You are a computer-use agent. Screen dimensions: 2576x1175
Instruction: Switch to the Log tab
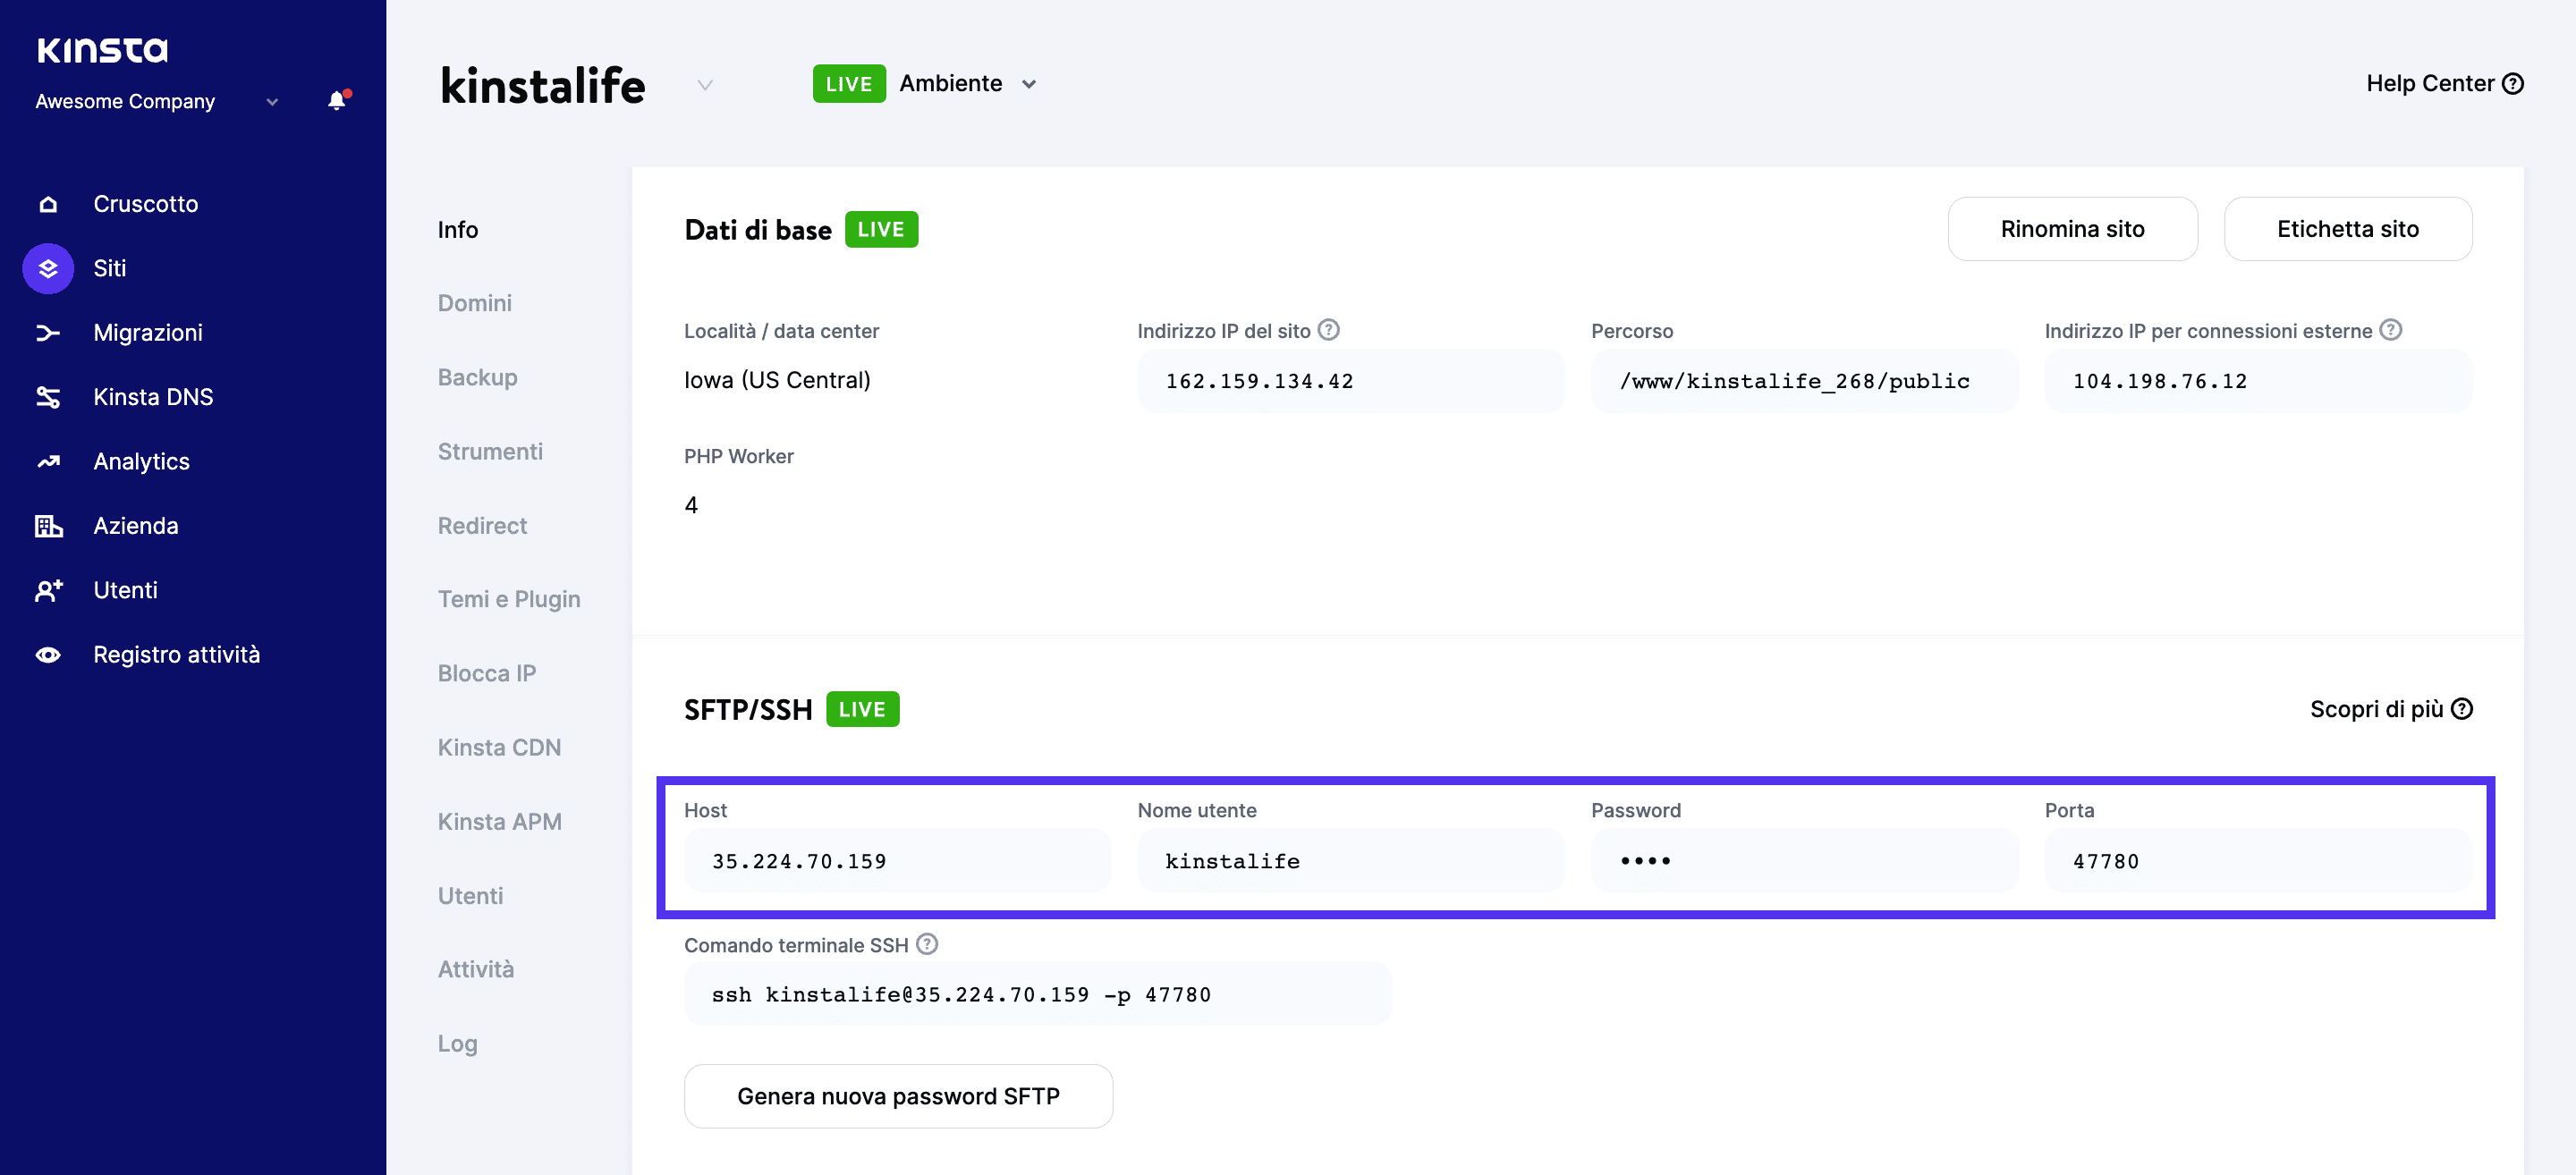coord(457,1043)
